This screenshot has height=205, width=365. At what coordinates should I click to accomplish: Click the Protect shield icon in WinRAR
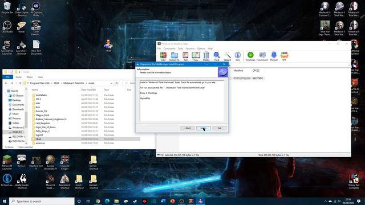point(274,56)
